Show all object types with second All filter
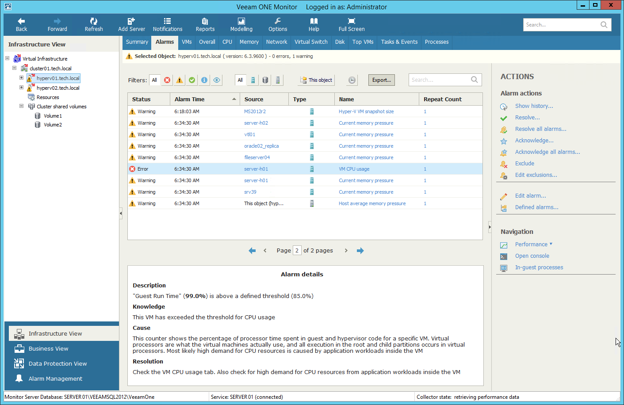 (240, 80)
